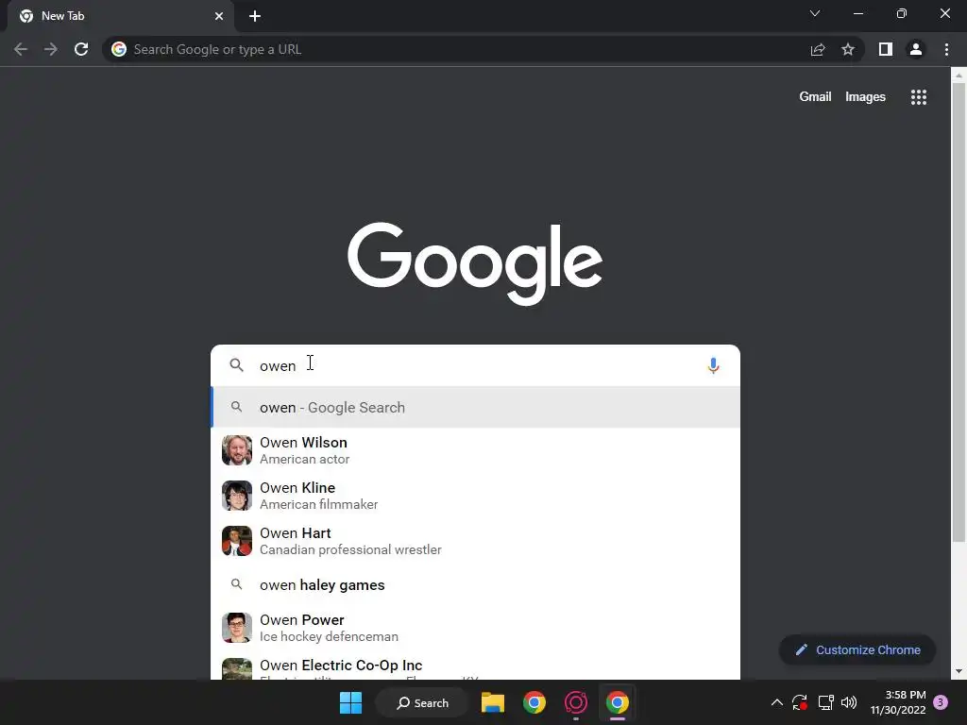Open the notification count badge
Viewport: 967px width, 725px height.
[941, 702]
